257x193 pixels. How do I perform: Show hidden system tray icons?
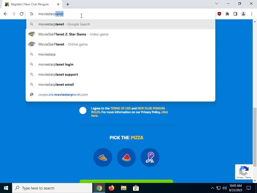pyautogui.click(x=212, y=188)
